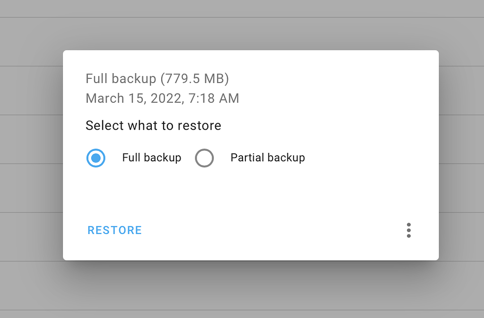Expand restore options with the kebab menu
This screenshot has width=484, height=318.
coord(408,230)
